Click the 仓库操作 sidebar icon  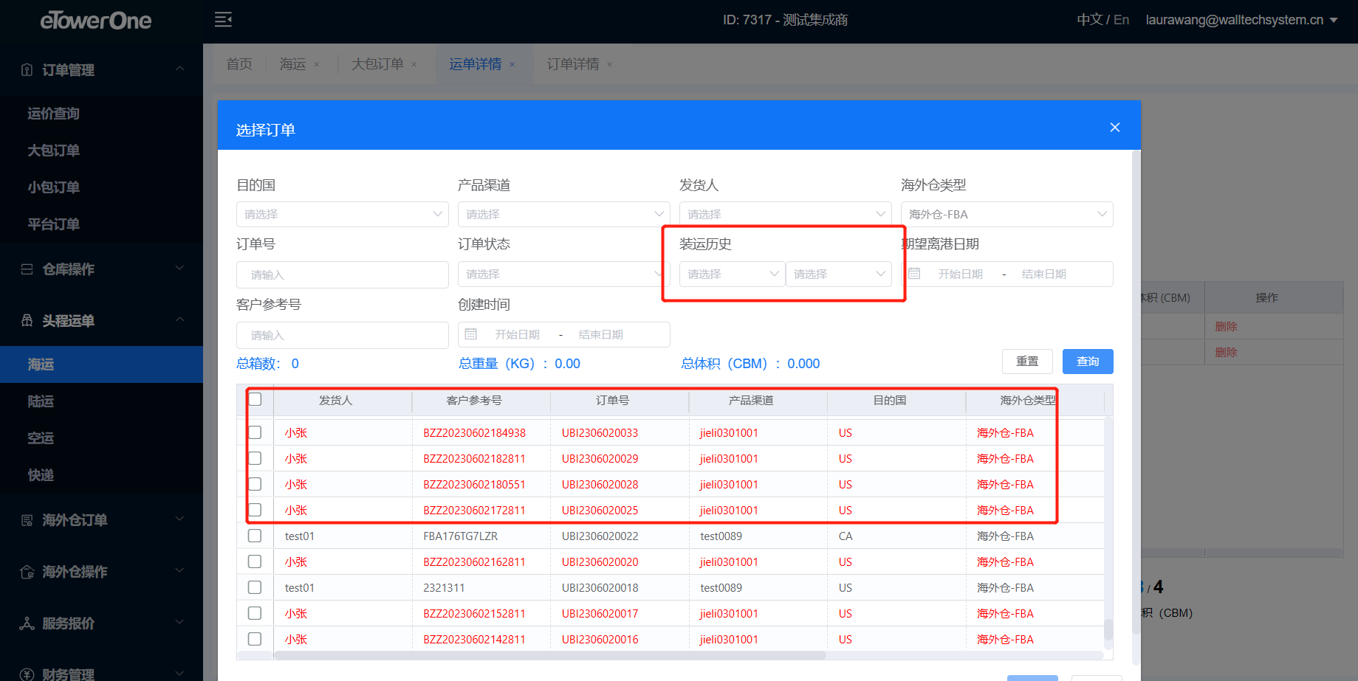pyautogui.click(x=27, y=269)
